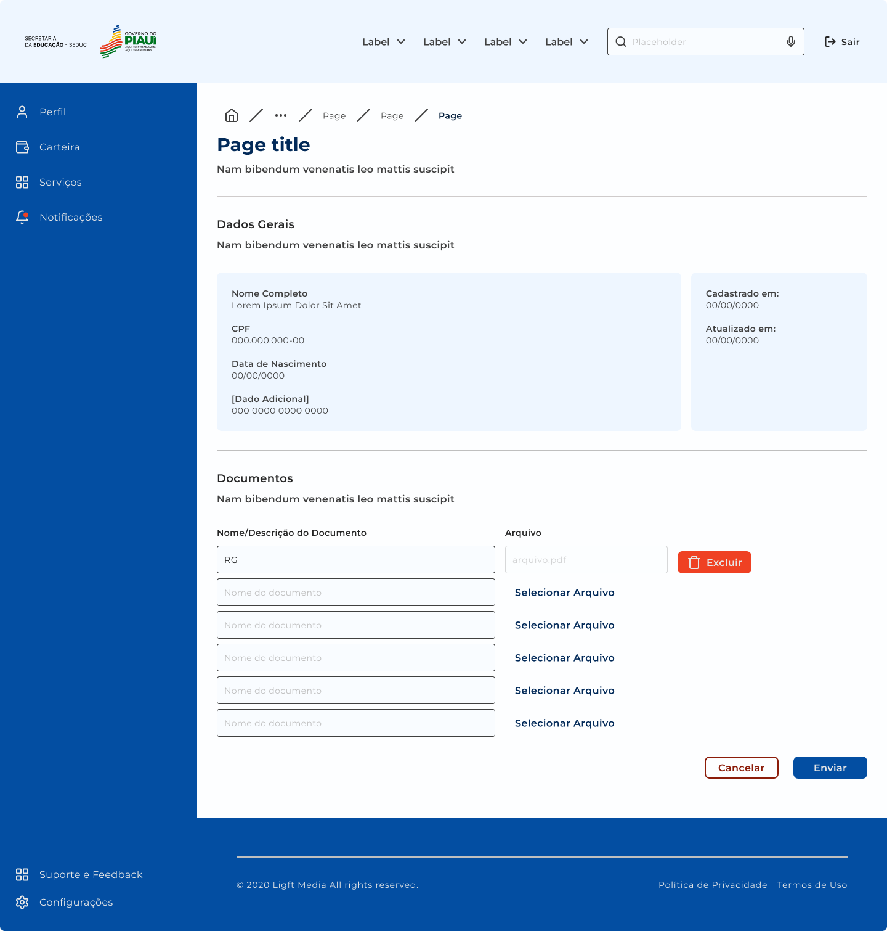Image resolution: width=887 pixels, height=931 pixels.
Task: Click the magnifying glass search icon
Action: pos(621,42)
